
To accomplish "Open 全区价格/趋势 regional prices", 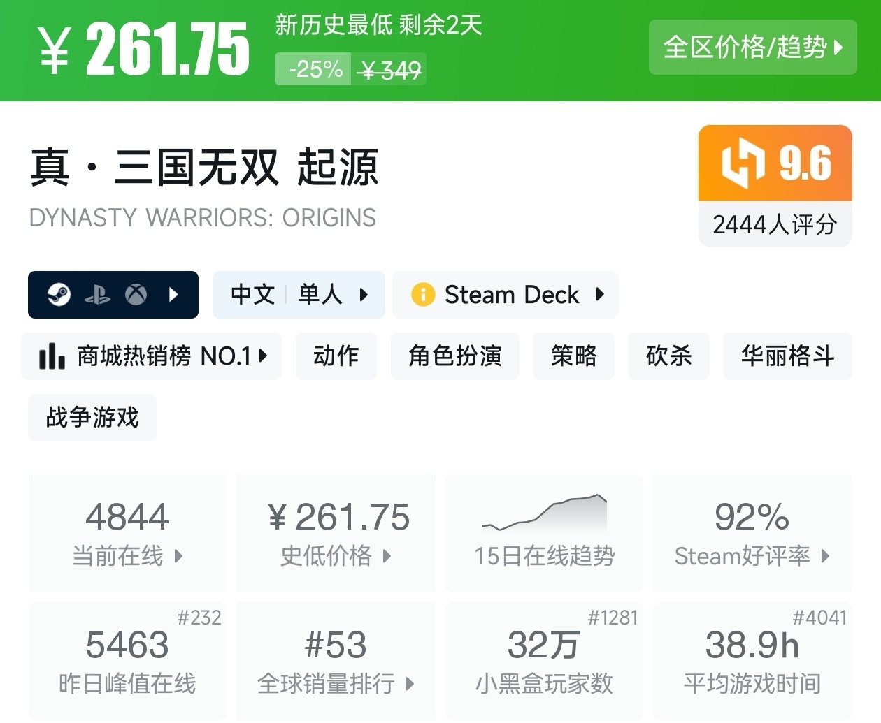I will click(752, 48).
